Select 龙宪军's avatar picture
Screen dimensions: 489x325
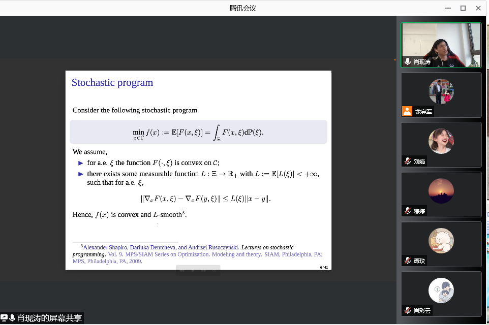tap(441, 91)
